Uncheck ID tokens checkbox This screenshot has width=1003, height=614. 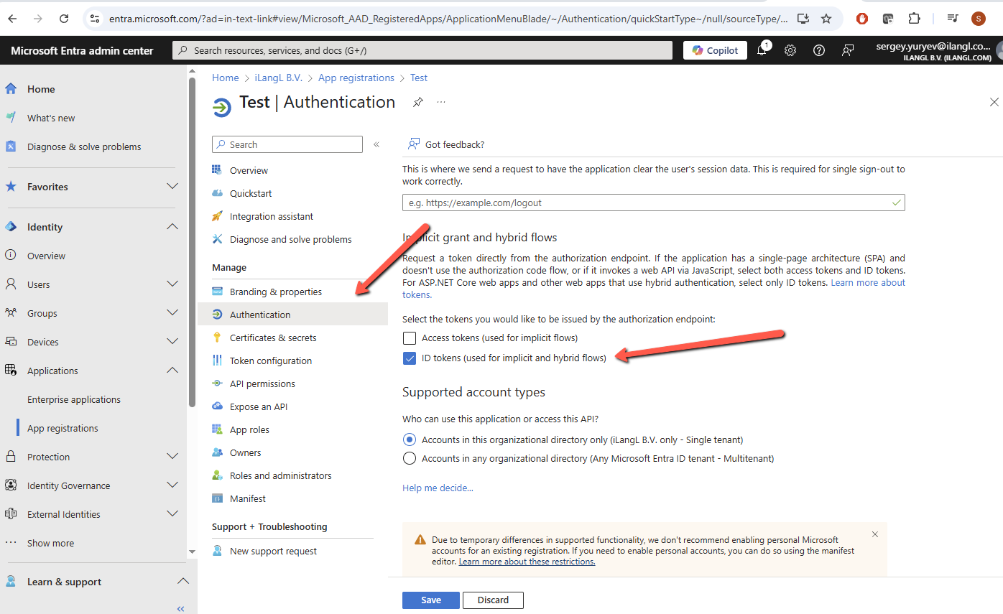pyautogui.click(x=410, y=358)
